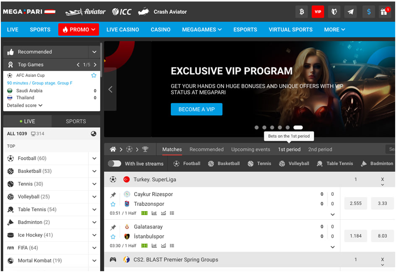Switch to sidebar SPORTS tab

pyautogui.click(x=76, y=121)
